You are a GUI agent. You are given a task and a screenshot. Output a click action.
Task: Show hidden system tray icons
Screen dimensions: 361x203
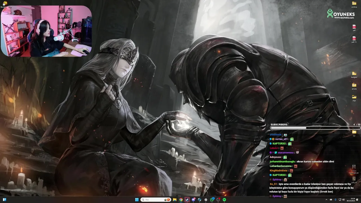pyautogui.click(x=327, y=200)
